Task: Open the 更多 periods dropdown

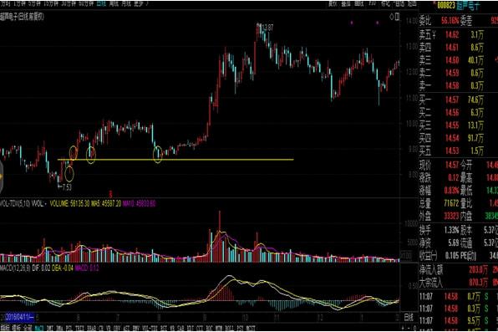Action: [140, 3]
